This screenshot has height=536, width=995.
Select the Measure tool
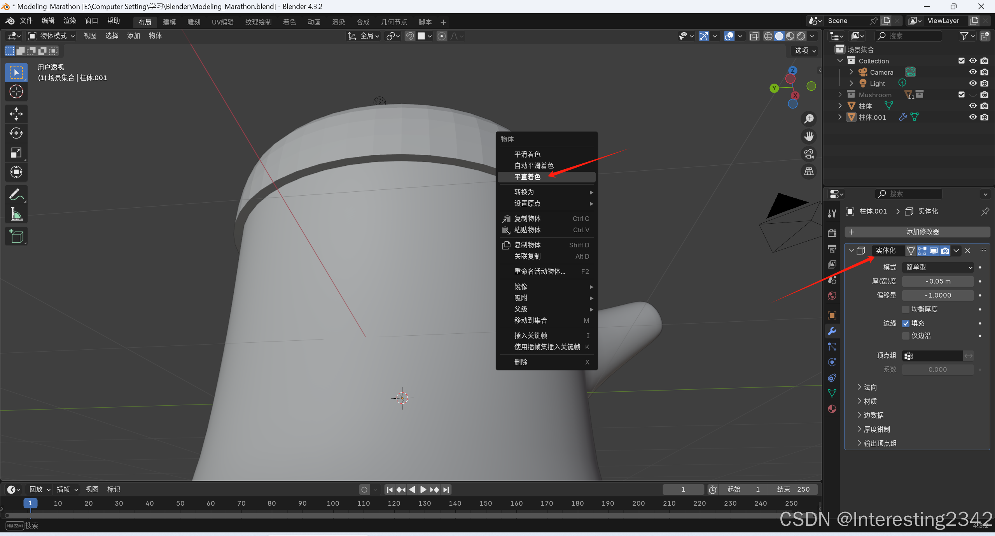click(16, 214)
